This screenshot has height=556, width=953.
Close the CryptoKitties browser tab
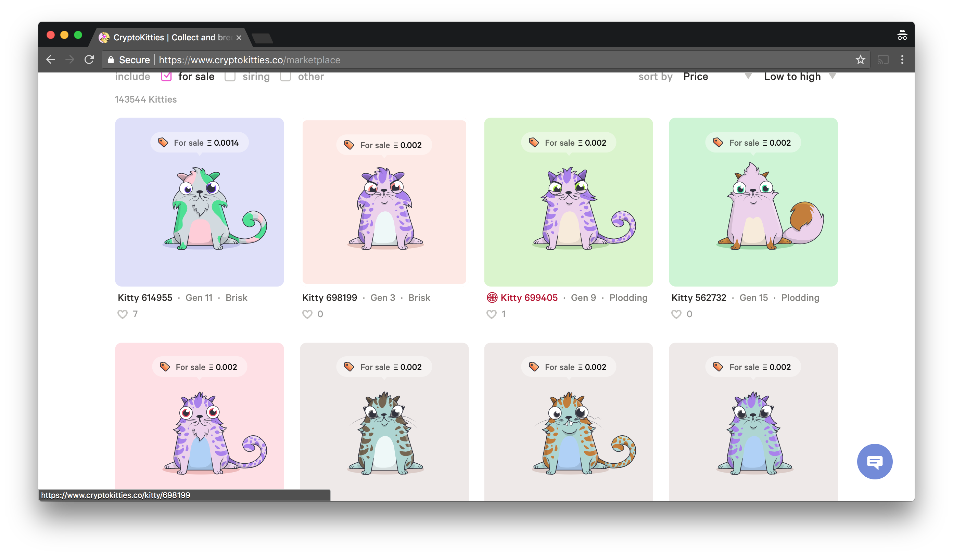pos(239,37)
